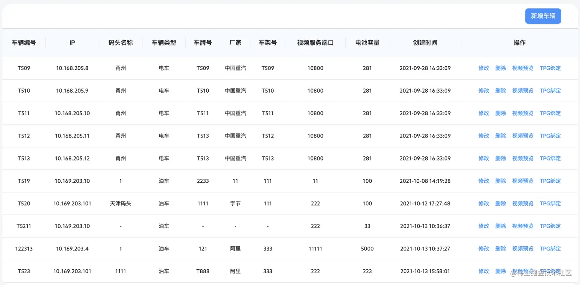The image size is (580, 285).
Task: Click the IP cell 10.169.203.4
Action: 72,249
